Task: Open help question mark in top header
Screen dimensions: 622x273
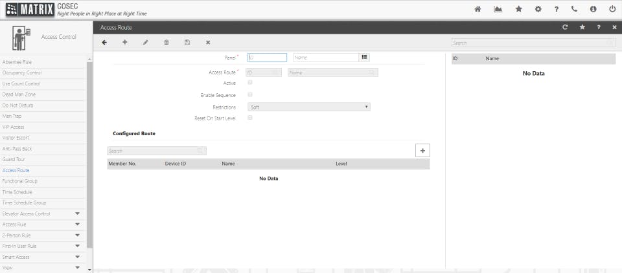Action: 557,9
